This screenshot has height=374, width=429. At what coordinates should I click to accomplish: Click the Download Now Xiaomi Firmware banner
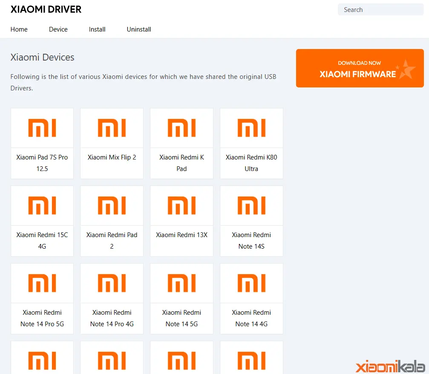point(360,68)
